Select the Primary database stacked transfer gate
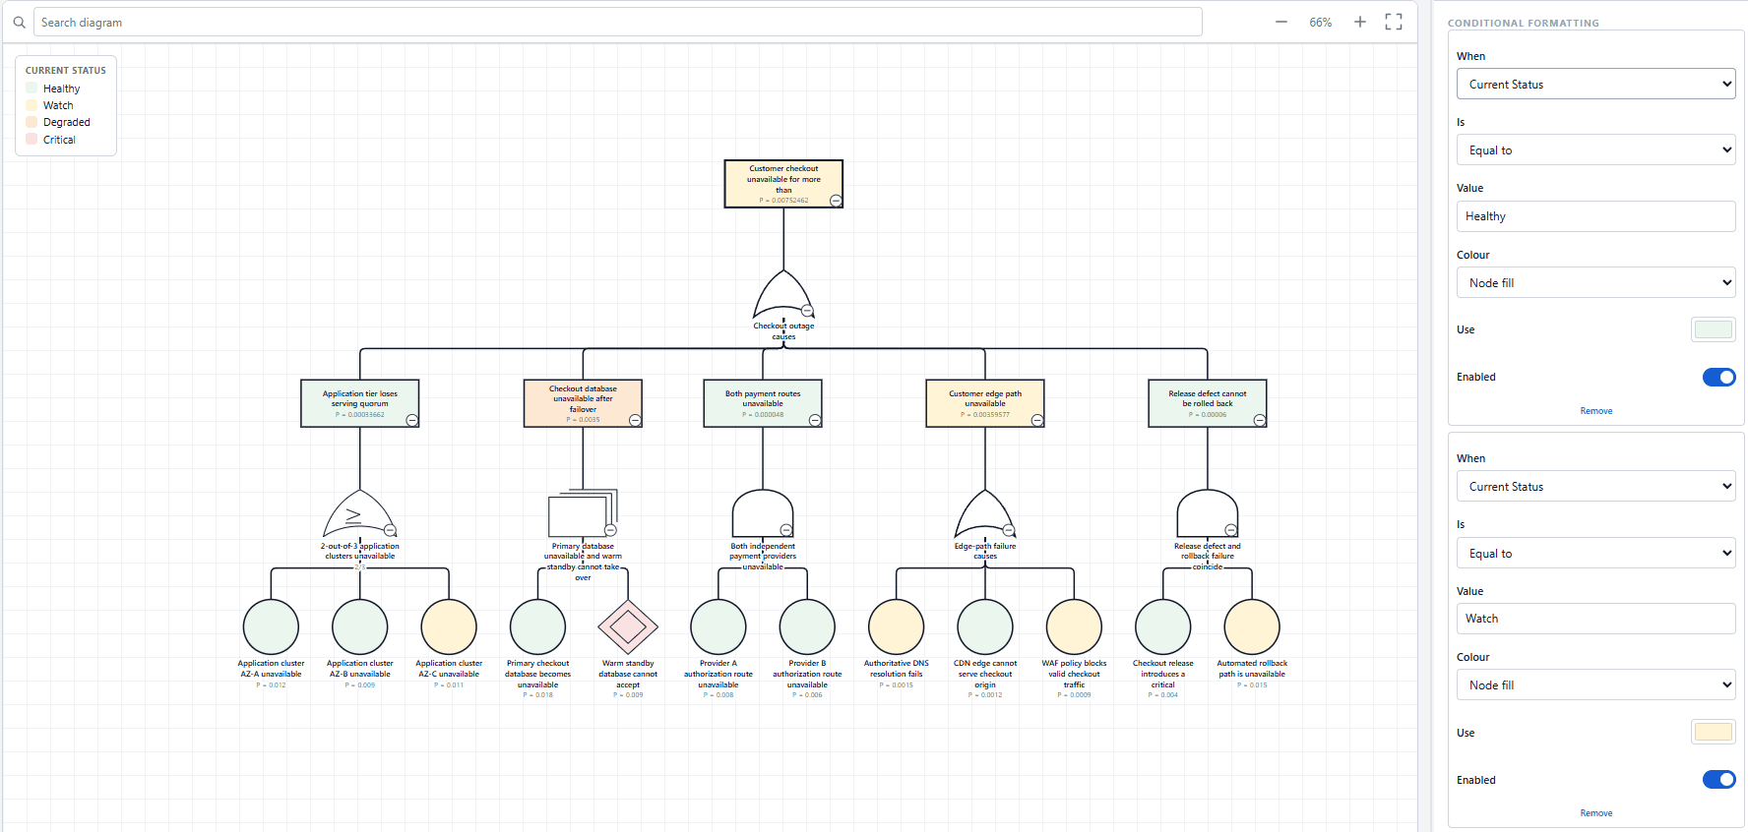 click(x=583, y=513)
